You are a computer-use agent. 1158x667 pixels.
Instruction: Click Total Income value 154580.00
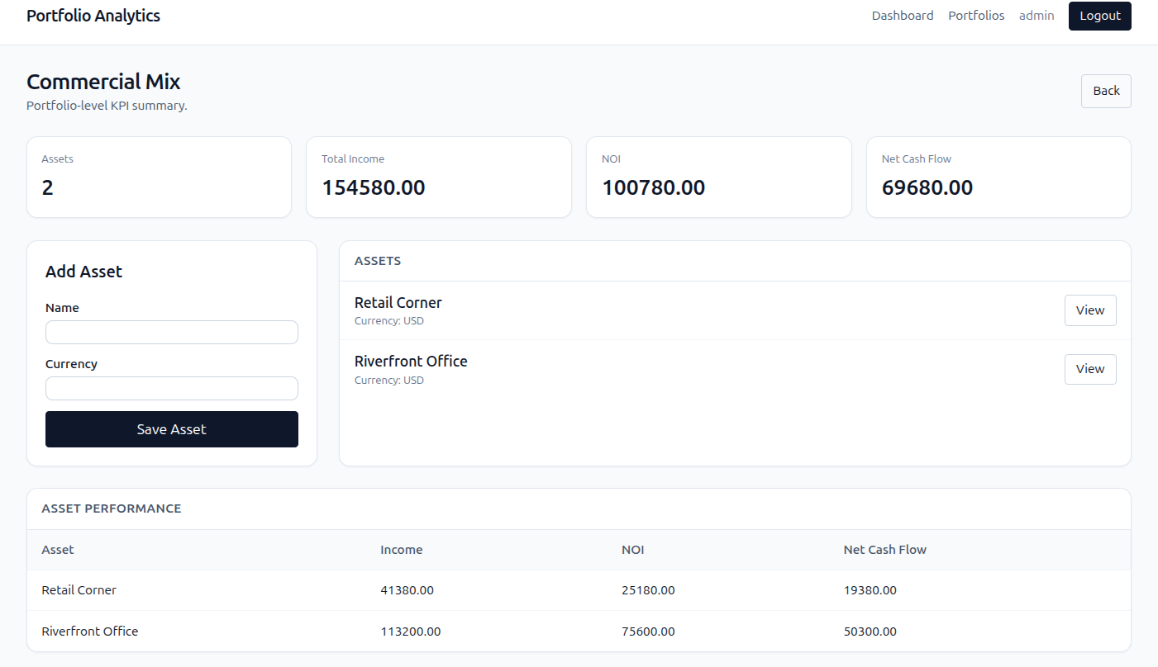click(374, 187)
